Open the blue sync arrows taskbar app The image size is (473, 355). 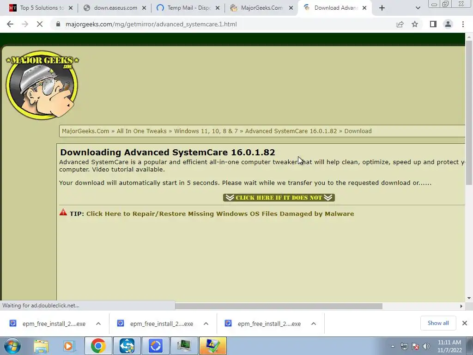pyautogui.click(x=127, y=346)
